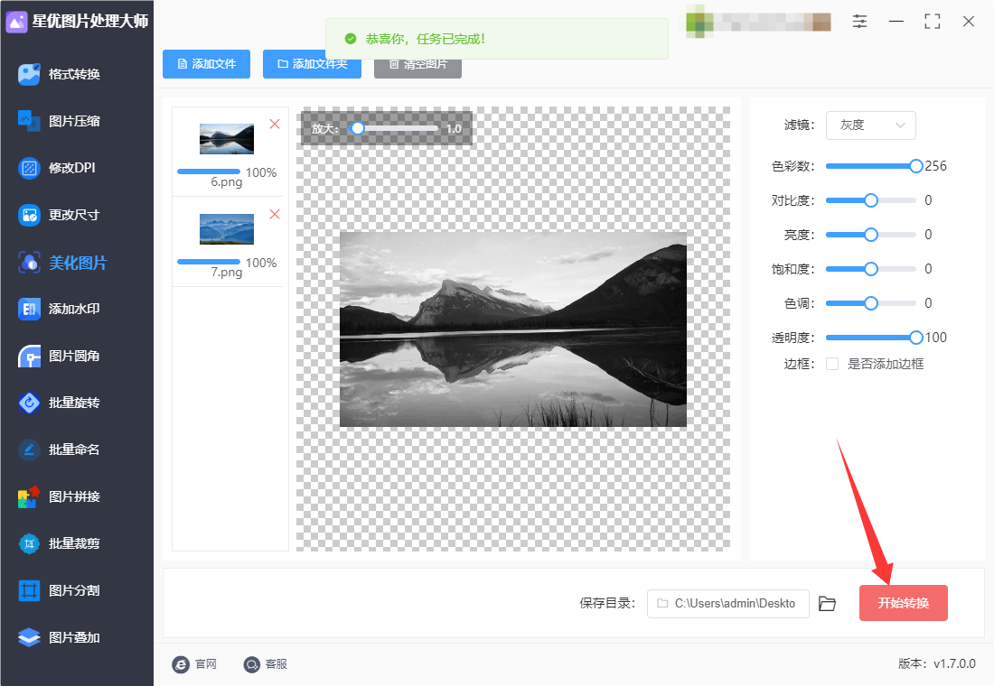Viewport: 994px width, 686px height.
Task: Click the 添加水印 menu label
Action: (x=74, y=309)
